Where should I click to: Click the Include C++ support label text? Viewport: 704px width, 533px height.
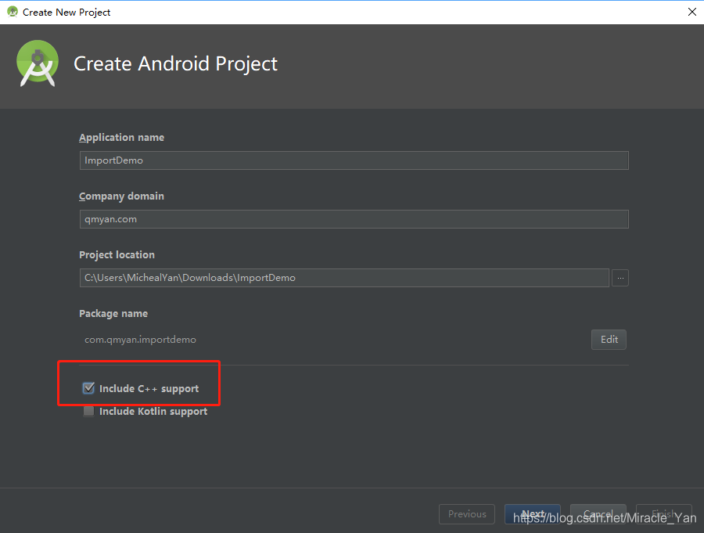click(149, 389)
